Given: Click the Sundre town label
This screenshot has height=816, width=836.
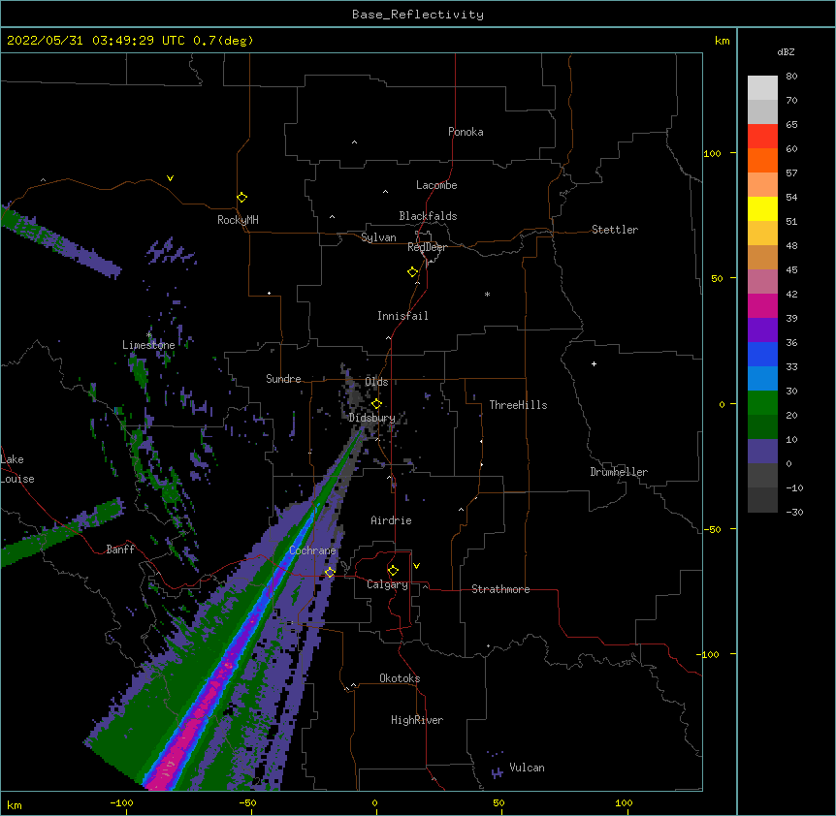Looking at the screenshot, I should [x=283, y=379].
